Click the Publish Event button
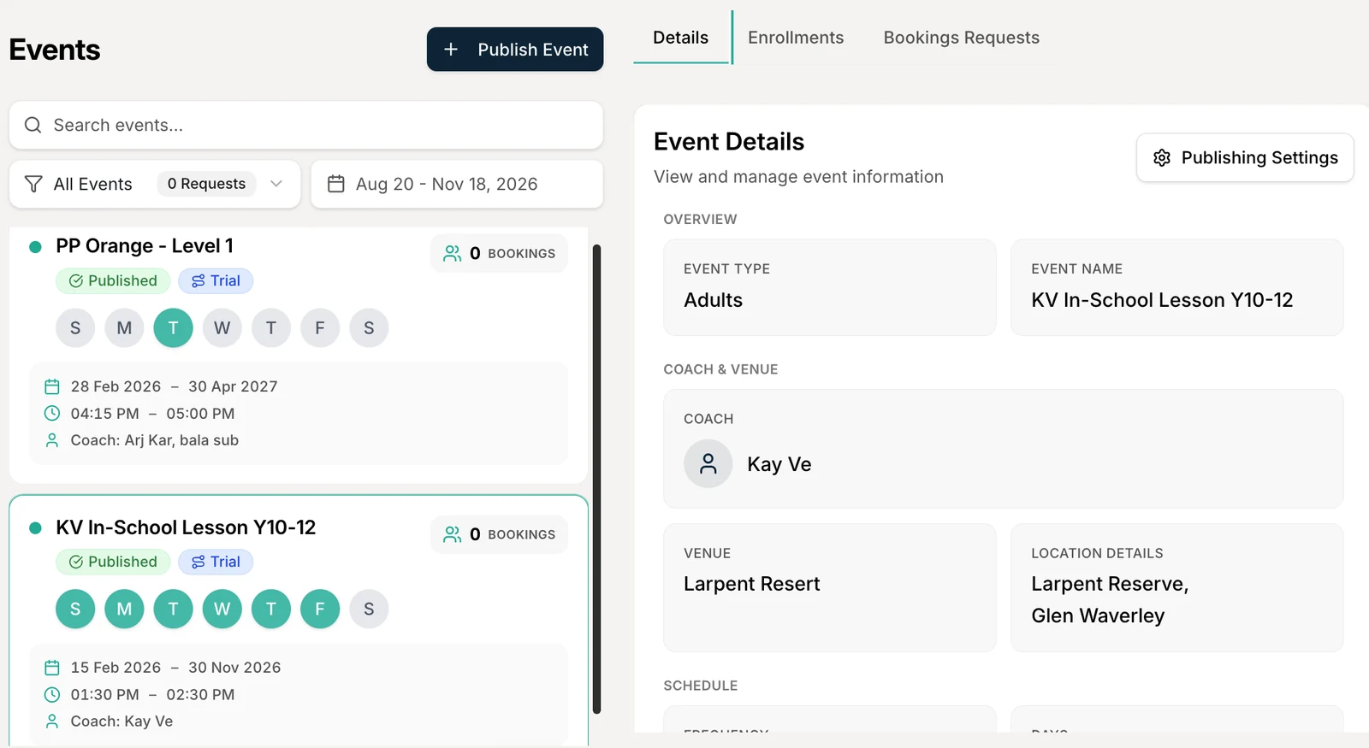 tap(515, 50)
